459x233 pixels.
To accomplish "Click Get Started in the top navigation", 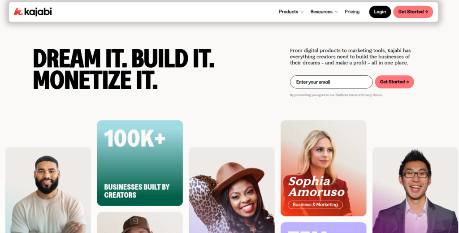I will [413, 12].
